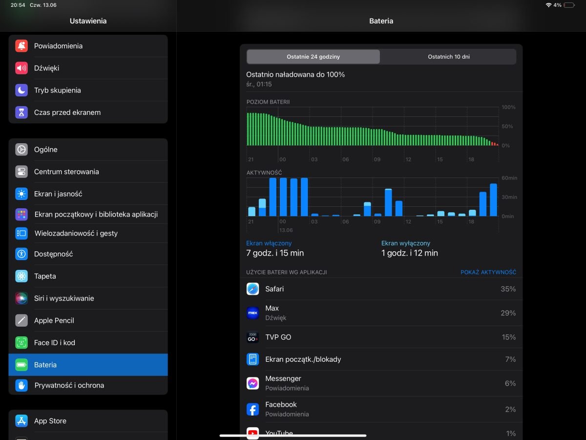The width and height of the screenshot is (586, 440).
Task: Tap the home indicator bar
Action: (293, 435)
